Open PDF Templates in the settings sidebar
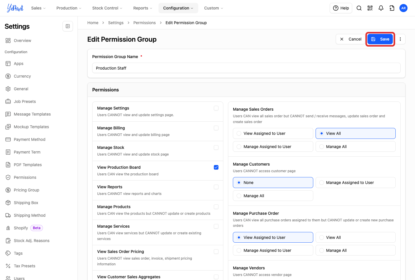Viewport: 415px width, 280px height. coord(28,165)
